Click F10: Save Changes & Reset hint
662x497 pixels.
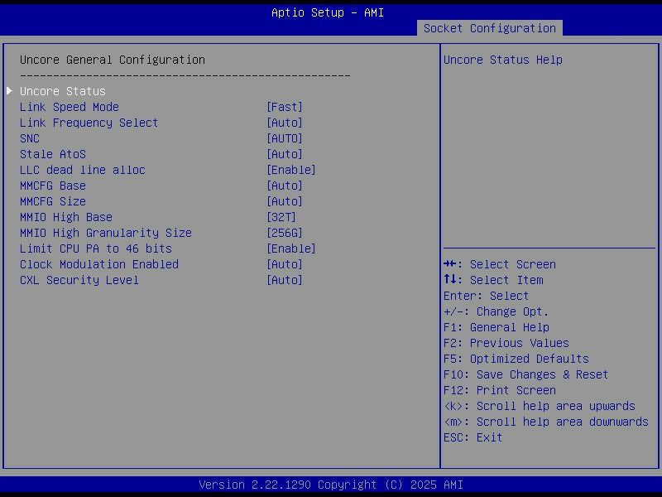click(525, 374)
